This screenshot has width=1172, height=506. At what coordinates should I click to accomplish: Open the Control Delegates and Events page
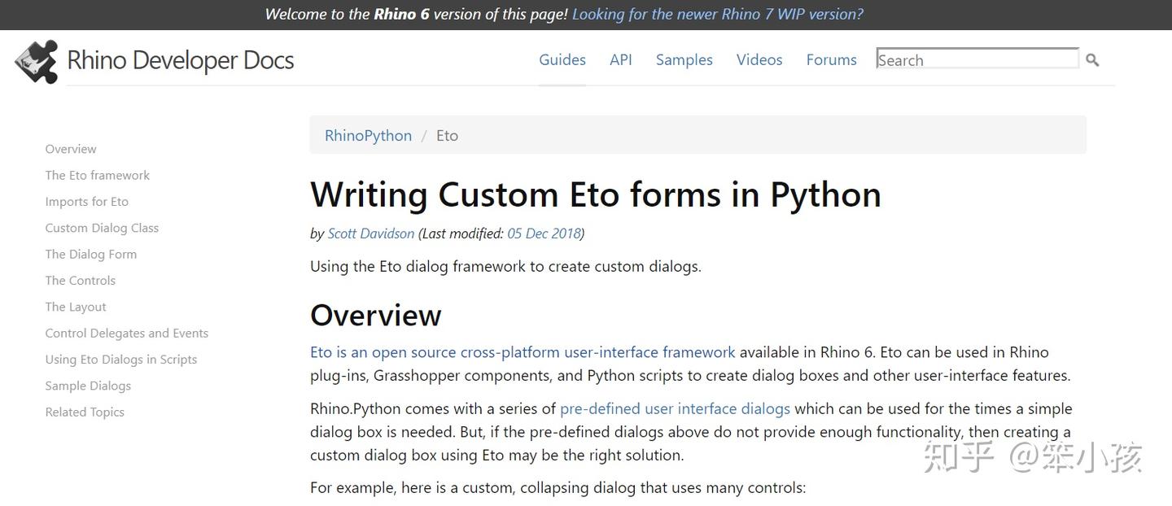pos(127,333)
